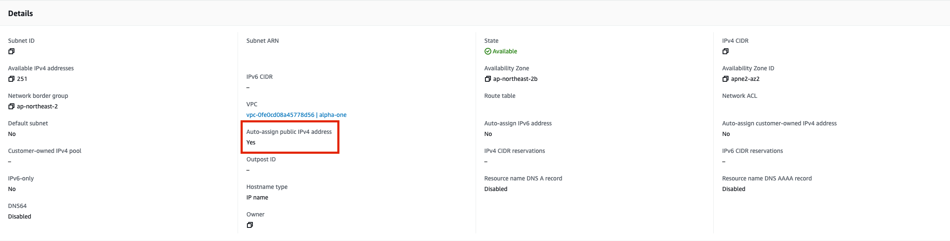Image resolution: width=950 pixels, height=241 pixels.
Task: Click the ap-northeast-2 border group text
Action: tap(37, 106)
